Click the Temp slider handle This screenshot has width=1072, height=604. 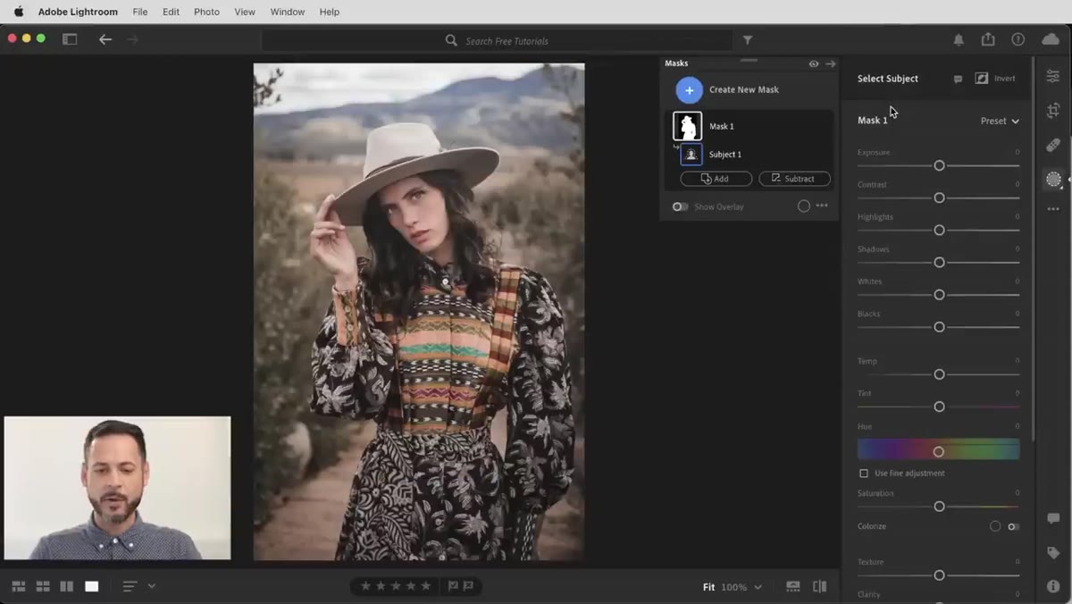click(939, 374)
